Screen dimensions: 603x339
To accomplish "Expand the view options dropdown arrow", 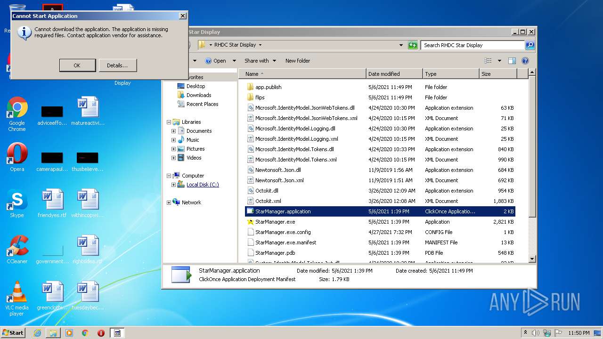I will point(499,61).
